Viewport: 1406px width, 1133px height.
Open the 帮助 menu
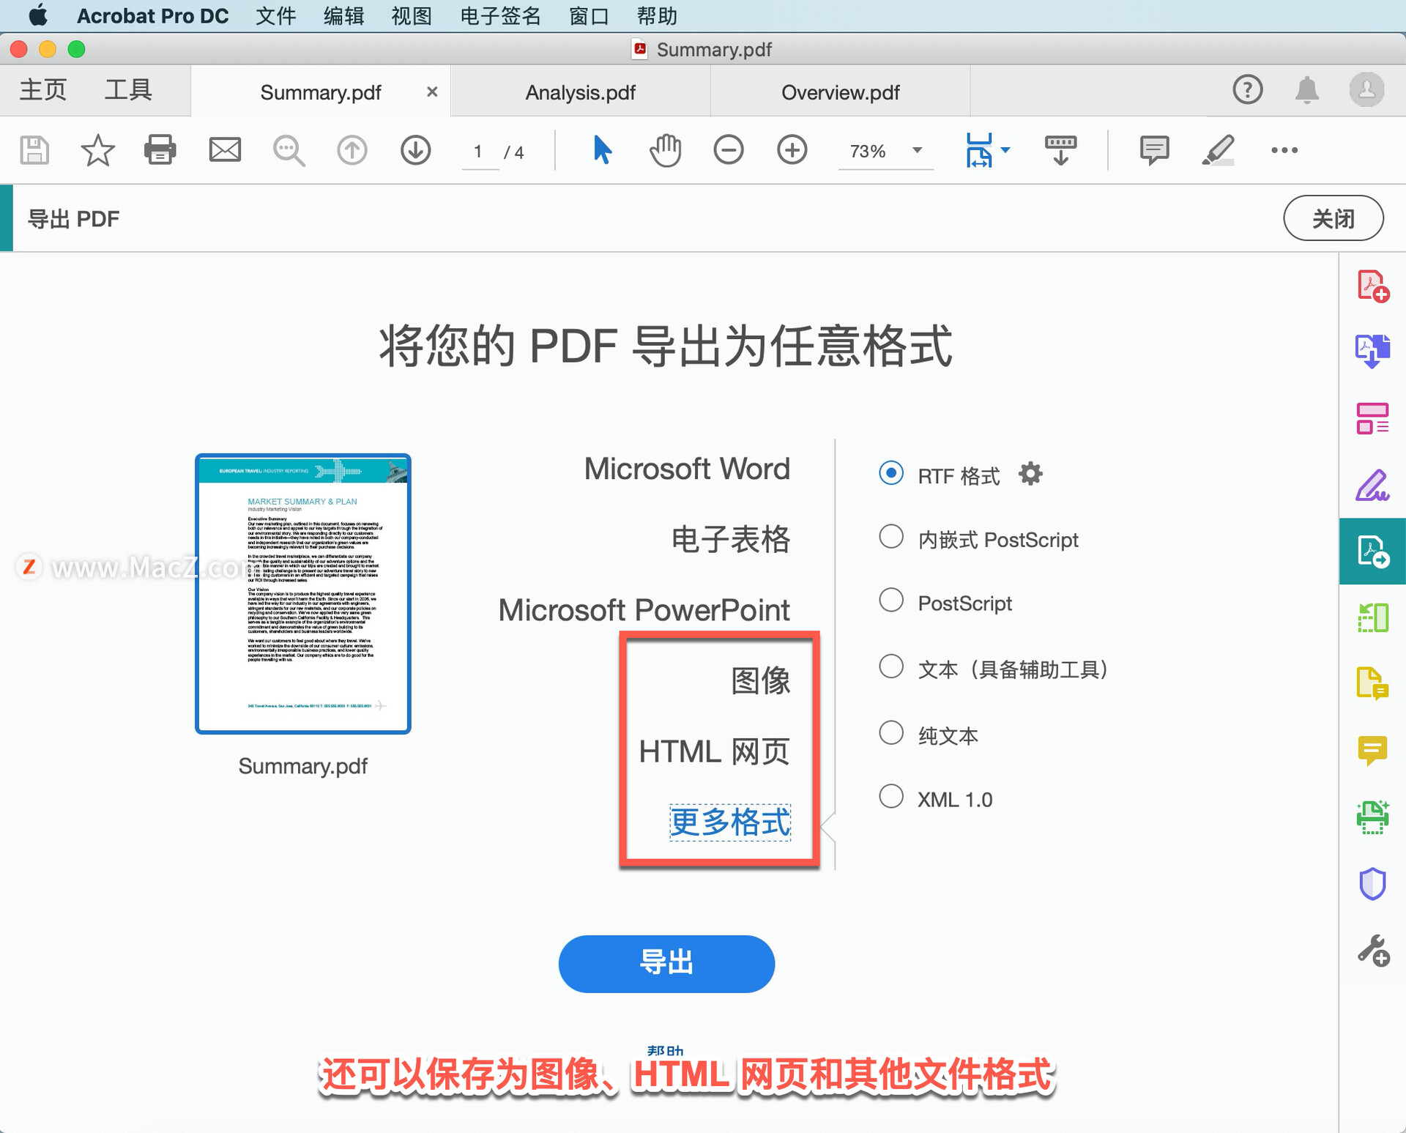pyautogui.click(x=657, y=15)
